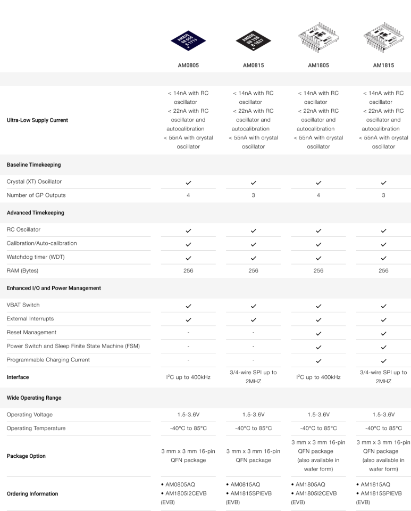Viewport: 411px width, 511px height.
Task: Expand the Advanced Timekeeping section header
Action: 35,213
